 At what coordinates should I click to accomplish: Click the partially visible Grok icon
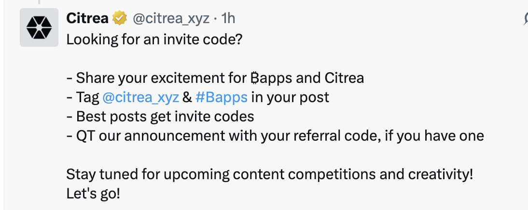point(526,19)
